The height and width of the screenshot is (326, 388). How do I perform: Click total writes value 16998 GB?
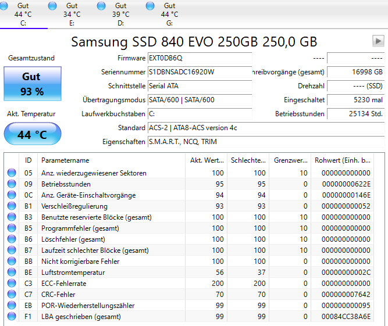click(x=355, y=72)
